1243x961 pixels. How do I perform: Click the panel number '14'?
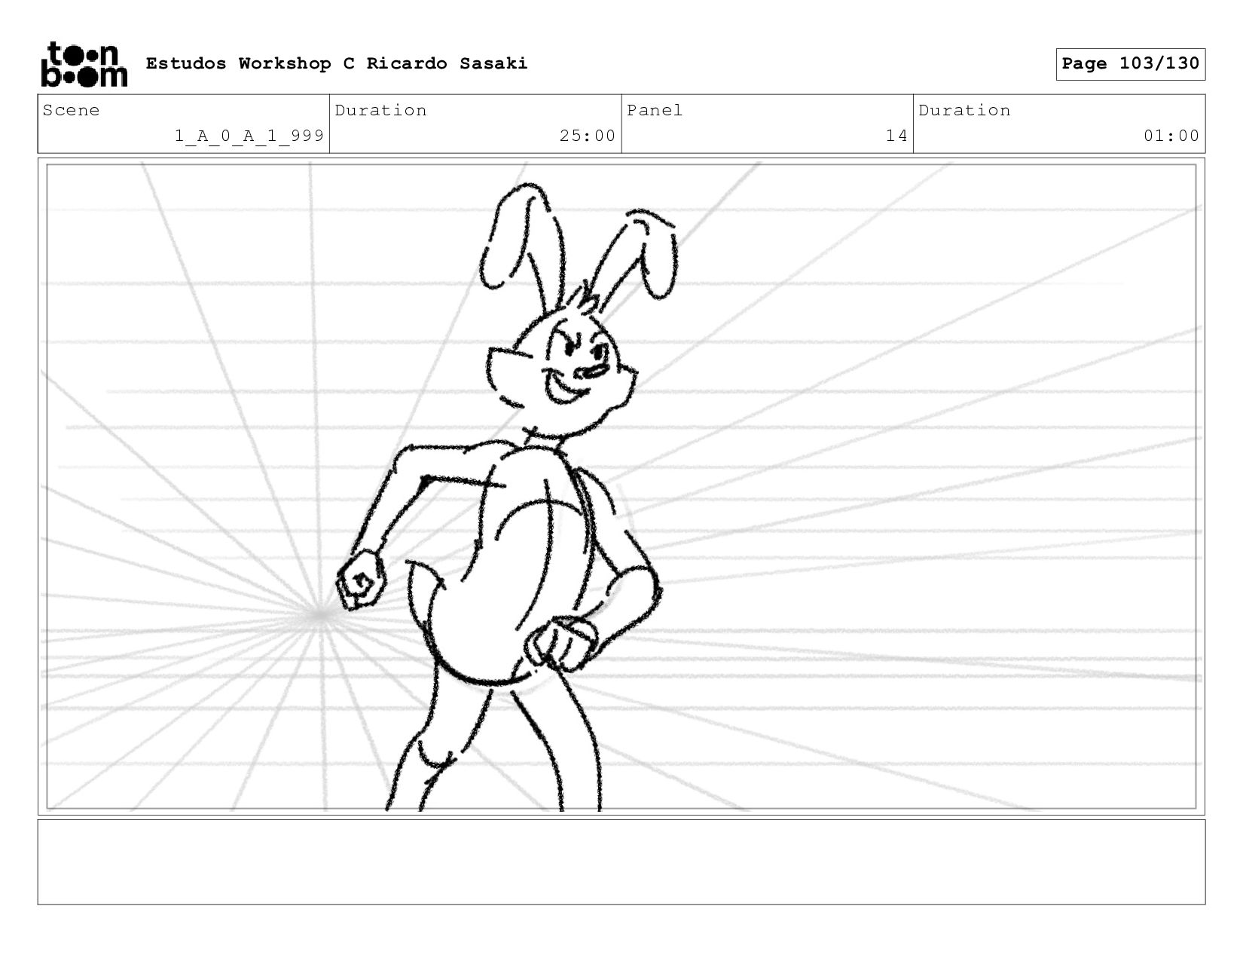click(896, 136)
